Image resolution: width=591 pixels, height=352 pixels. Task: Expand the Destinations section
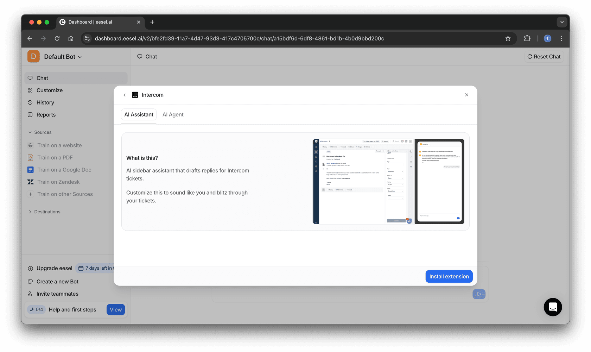point(44,212)
